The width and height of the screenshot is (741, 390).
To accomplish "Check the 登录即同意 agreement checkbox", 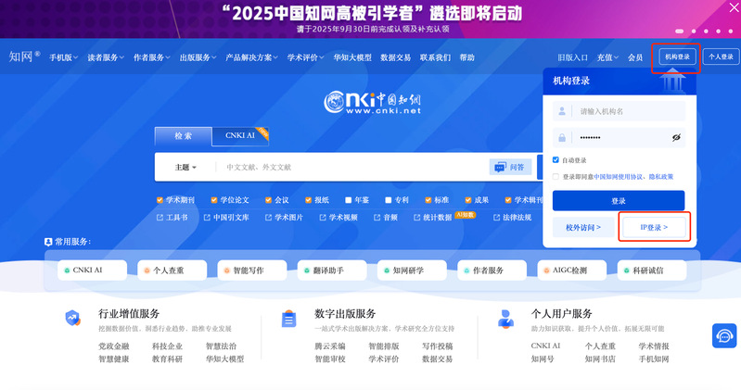I will click(x=556, y=177).
